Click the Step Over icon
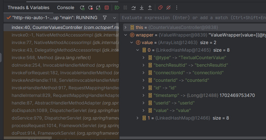This screenshot has height=140, width=266. (x=133, y=8)
